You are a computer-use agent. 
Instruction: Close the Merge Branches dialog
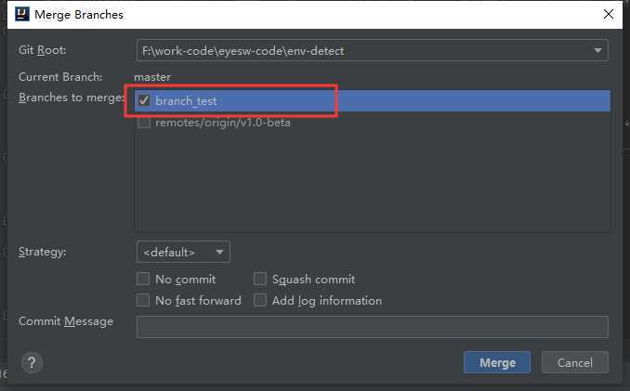point(608,15)
